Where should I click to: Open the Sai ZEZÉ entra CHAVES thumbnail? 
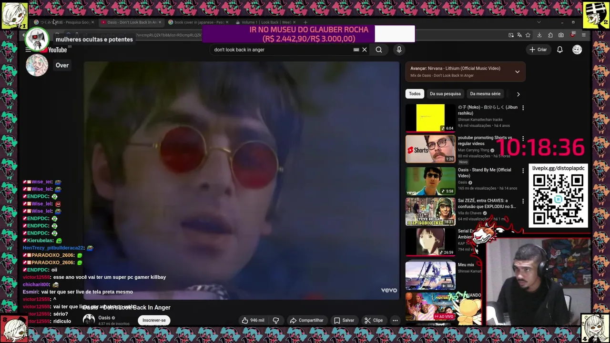(430, 212)
